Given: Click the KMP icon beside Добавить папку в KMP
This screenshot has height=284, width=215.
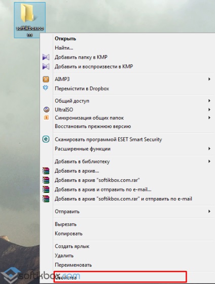Looking at the screenshot, I should point(46,57).
